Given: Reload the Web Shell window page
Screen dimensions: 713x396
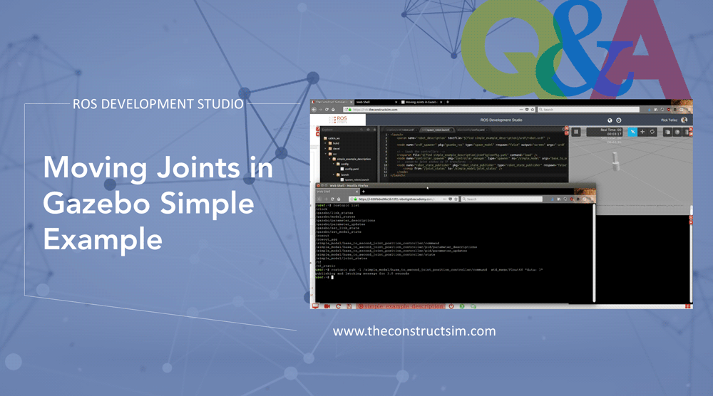Looking at the screenshot, I should coord(332,199).
